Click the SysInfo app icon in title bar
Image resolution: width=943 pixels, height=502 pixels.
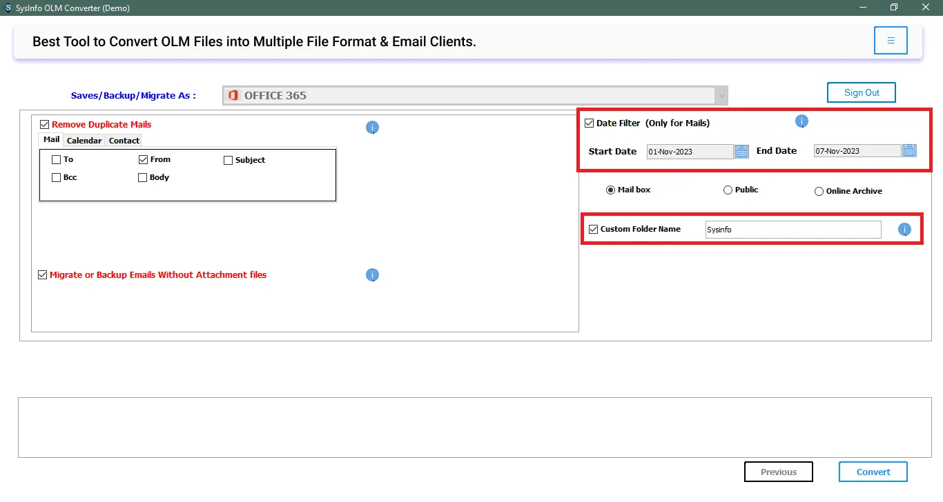tap(8, 8)
